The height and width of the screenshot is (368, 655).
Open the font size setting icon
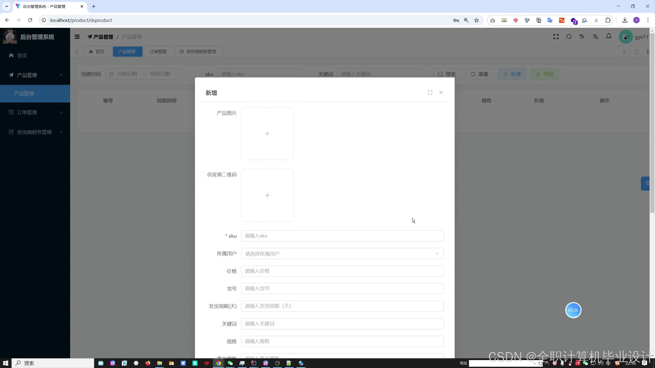582,37
